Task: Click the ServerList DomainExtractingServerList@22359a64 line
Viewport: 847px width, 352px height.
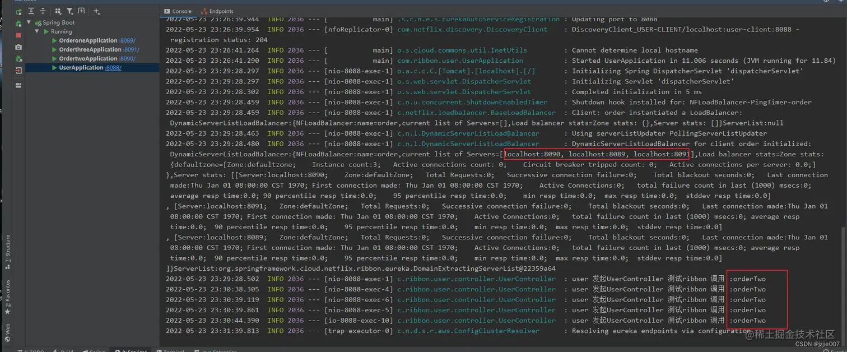Action: [361, 268]
